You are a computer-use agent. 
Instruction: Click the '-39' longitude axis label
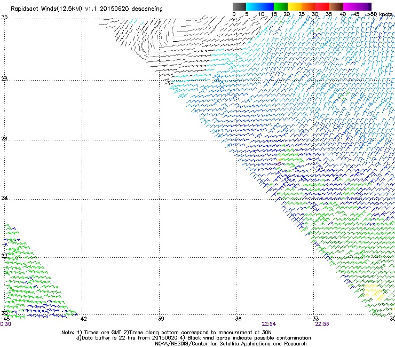(159, 319)
